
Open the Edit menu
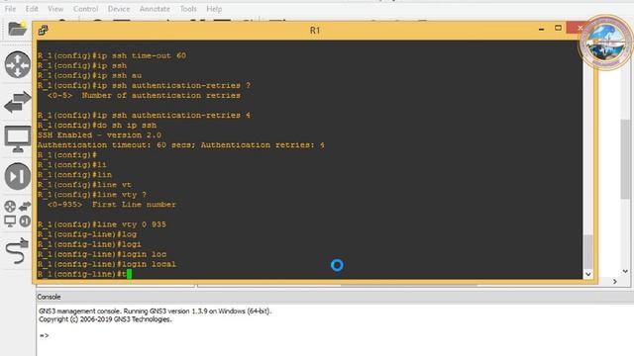coord(32,9)
